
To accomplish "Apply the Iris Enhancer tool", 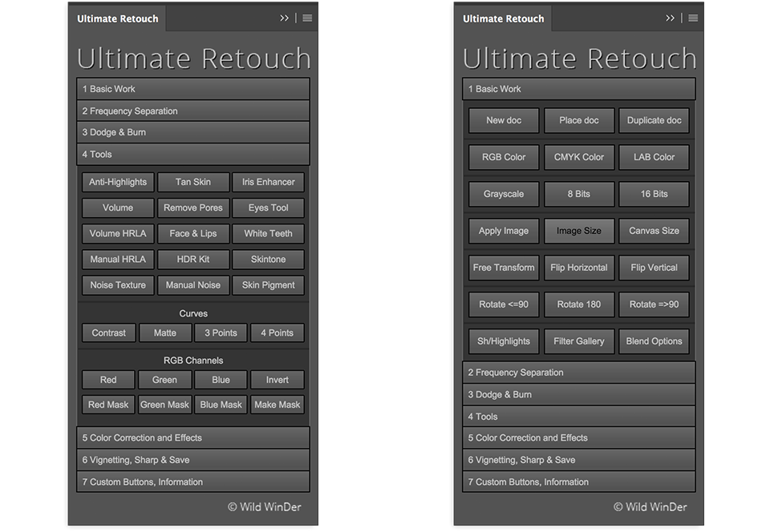I will 269,182.
